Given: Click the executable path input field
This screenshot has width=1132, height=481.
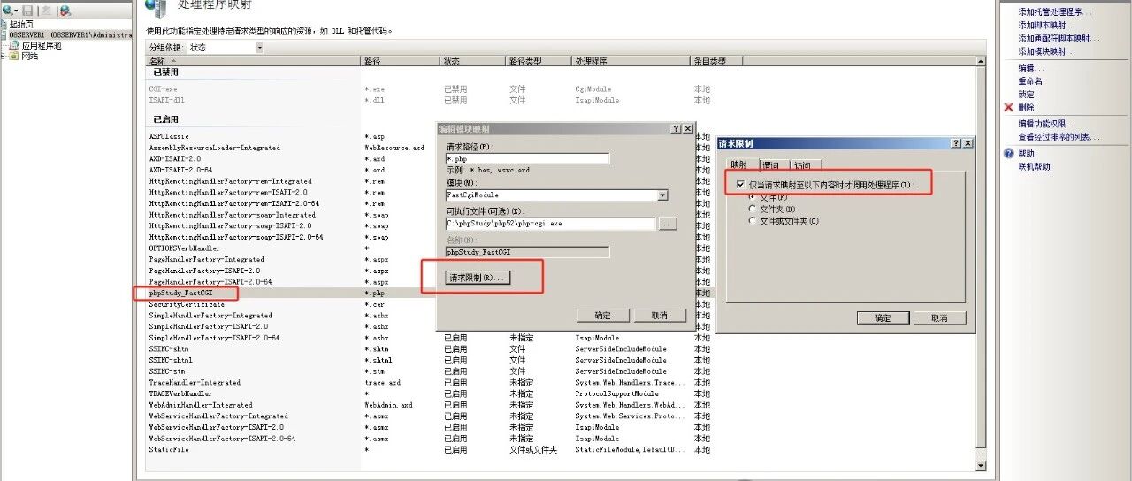Looking at the screenshot, I should tap(550, 224).
